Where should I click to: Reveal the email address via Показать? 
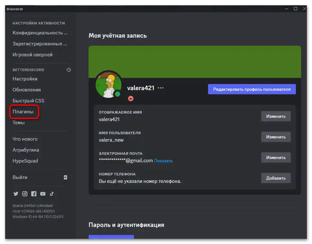164,161
